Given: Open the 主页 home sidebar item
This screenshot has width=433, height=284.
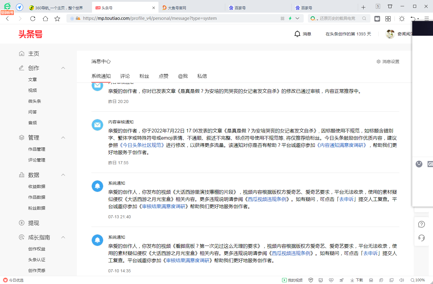Looking at the screenshot, I should [x=29, y=54].
